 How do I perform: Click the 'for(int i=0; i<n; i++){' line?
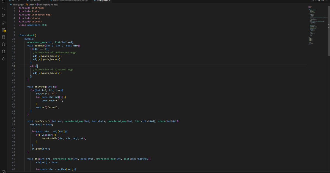[47, 90]
